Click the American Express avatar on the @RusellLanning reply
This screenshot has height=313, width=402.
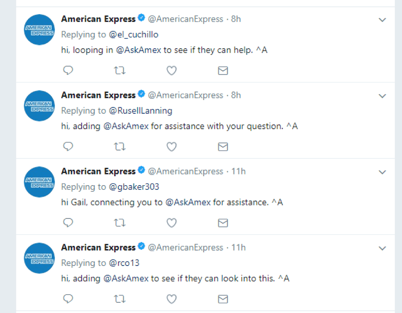[x=39, y=106]
